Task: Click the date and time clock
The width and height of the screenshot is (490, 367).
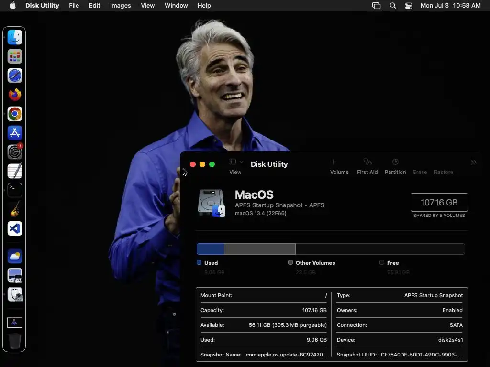Action: pyautogui.click(x=450, y=6)
